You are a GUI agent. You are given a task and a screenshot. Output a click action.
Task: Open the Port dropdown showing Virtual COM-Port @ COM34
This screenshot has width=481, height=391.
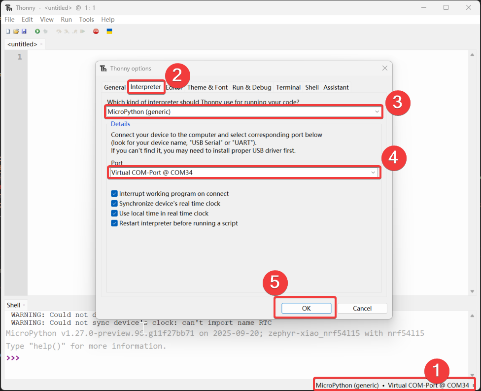(243, 173)
